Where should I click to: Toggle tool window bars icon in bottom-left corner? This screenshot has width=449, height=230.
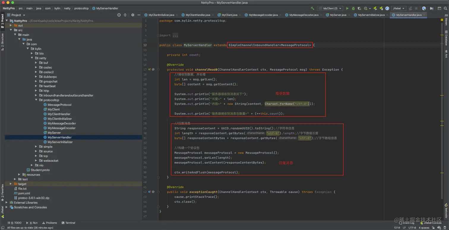point(3,228)
